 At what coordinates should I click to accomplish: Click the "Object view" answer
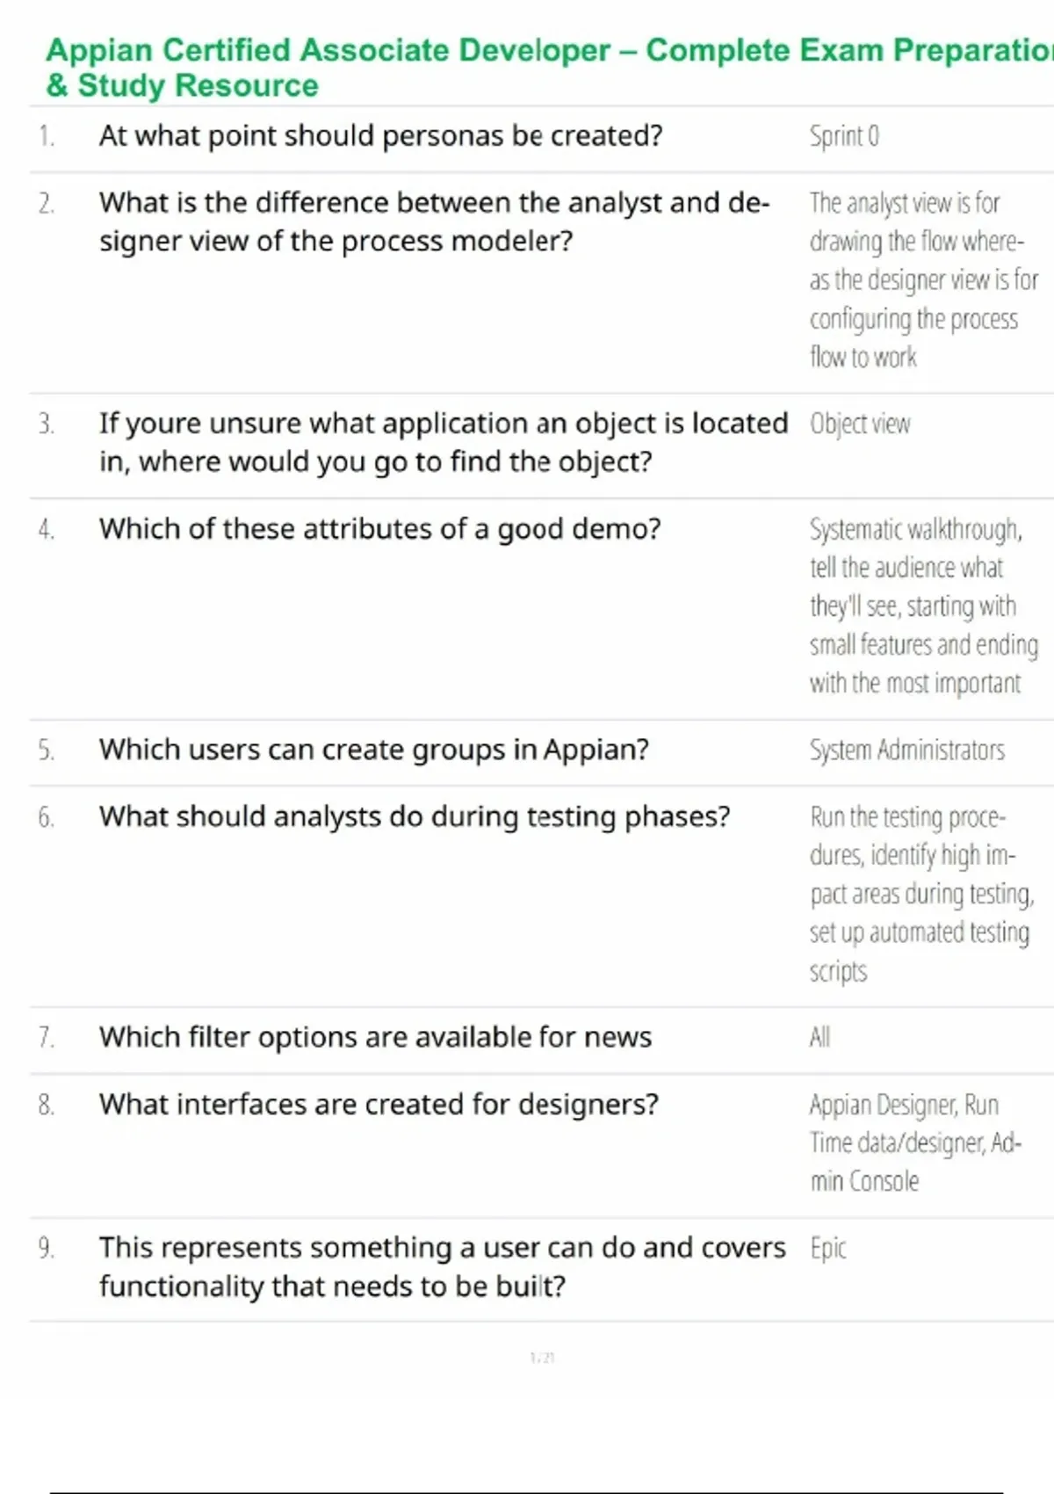[860, 424]
